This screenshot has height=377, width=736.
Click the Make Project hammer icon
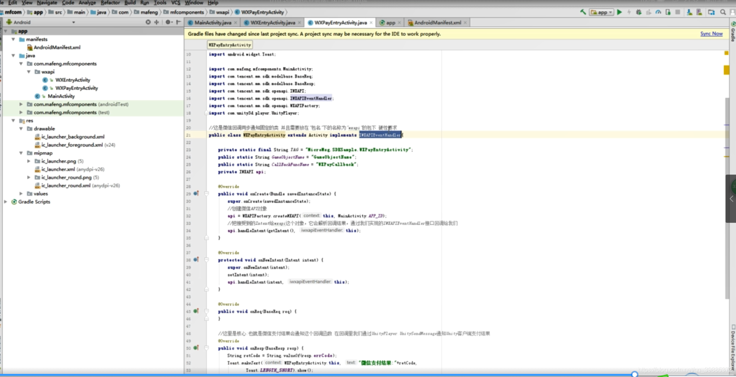583,12
